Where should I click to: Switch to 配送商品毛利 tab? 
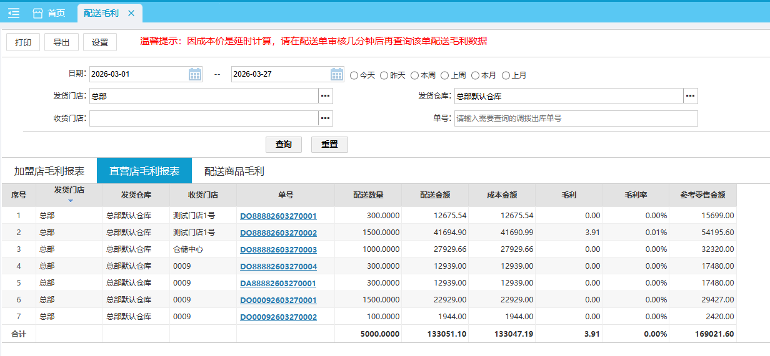coord(234,171)
